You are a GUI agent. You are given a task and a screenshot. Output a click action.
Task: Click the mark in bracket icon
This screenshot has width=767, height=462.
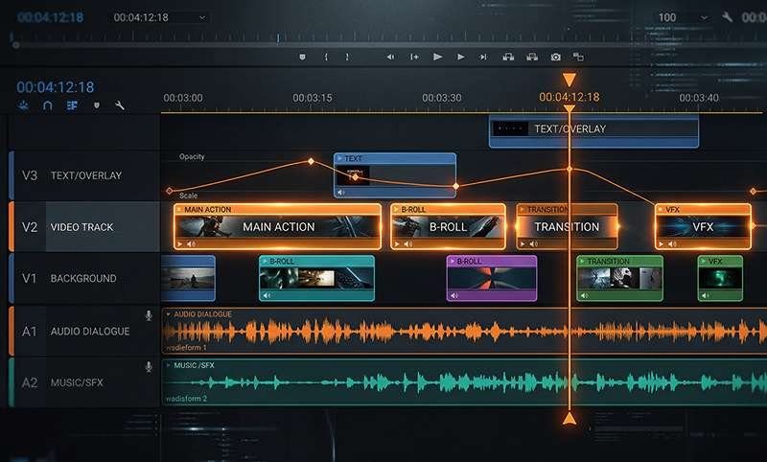coord(326,58)
